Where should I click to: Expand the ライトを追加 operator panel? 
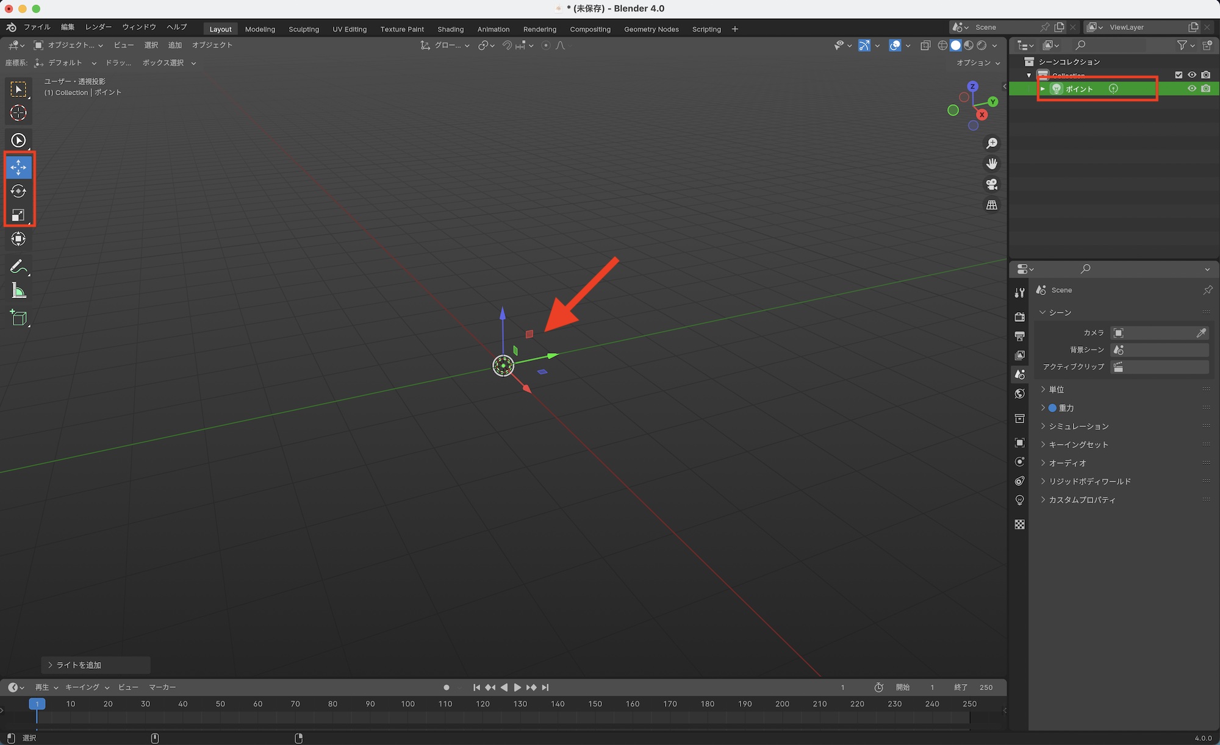point(78,665)
